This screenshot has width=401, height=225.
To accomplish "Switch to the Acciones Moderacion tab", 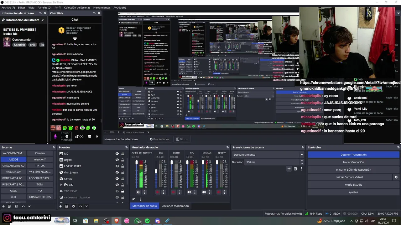I will [175, 206].
